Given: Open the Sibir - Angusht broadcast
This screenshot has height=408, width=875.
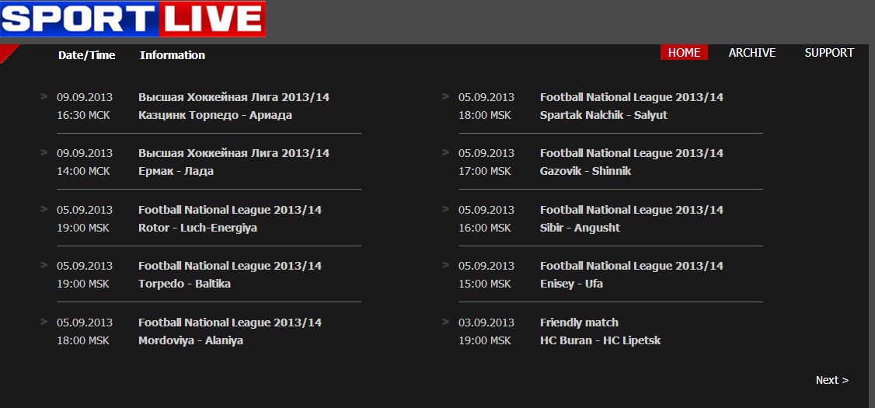Looking at the screenshot, I should click(580, 228).
